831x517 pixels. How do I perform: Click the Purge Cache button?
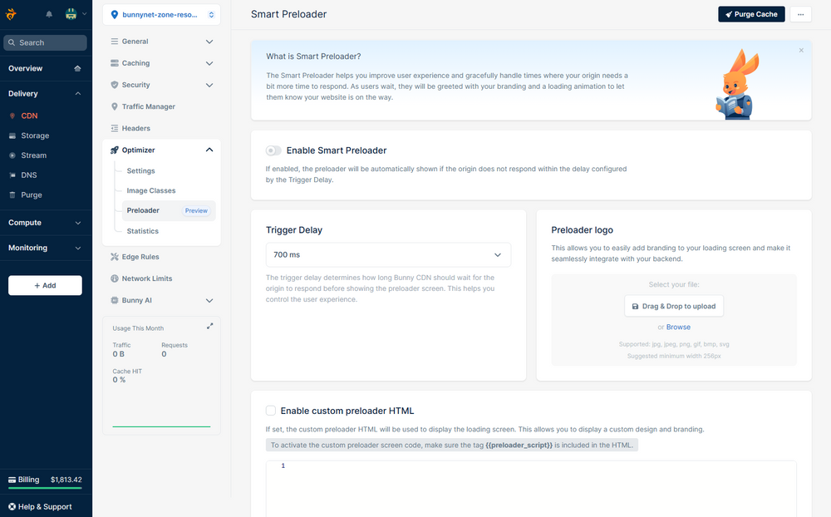click(751, 13)
